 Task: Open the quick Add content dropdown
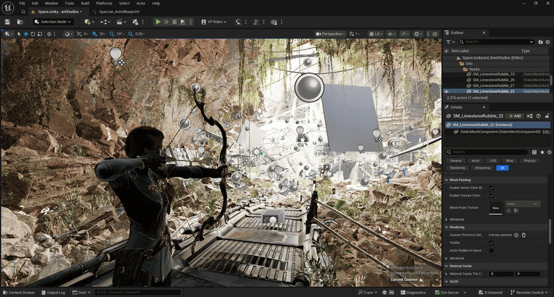tap(89, 22)
